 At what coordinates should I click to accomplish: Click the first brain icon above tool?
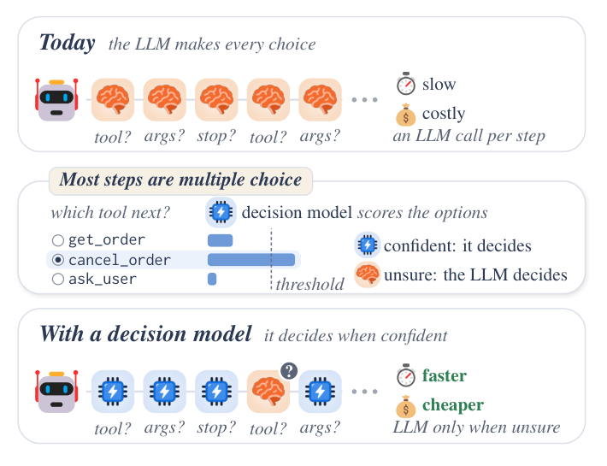tap(113, 100)
